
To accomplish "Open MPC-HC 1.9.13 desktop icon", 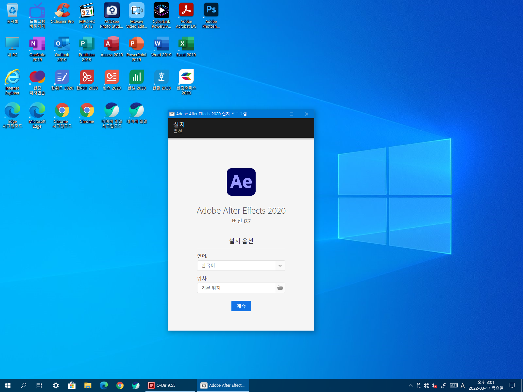I will pos(87,16).
